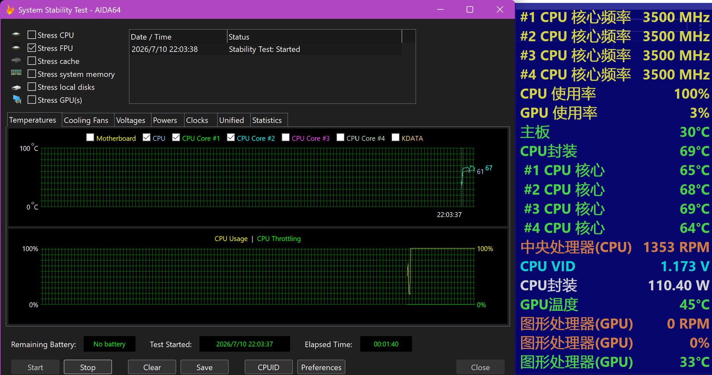Viewport: 712px width, 375px height.
Task: Enable the Stress cache checkbox
Action: coord(32,61)
